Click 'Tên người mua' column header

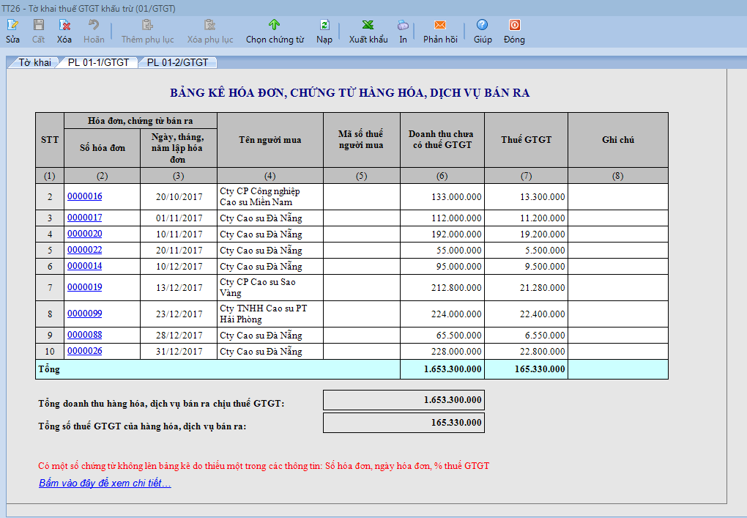[270, 140]
